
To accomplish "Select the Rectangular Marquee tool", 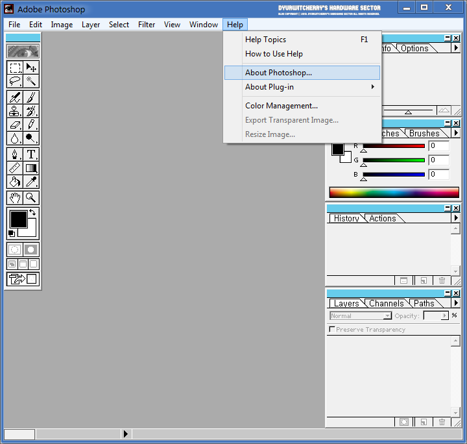I will [15, 68].
